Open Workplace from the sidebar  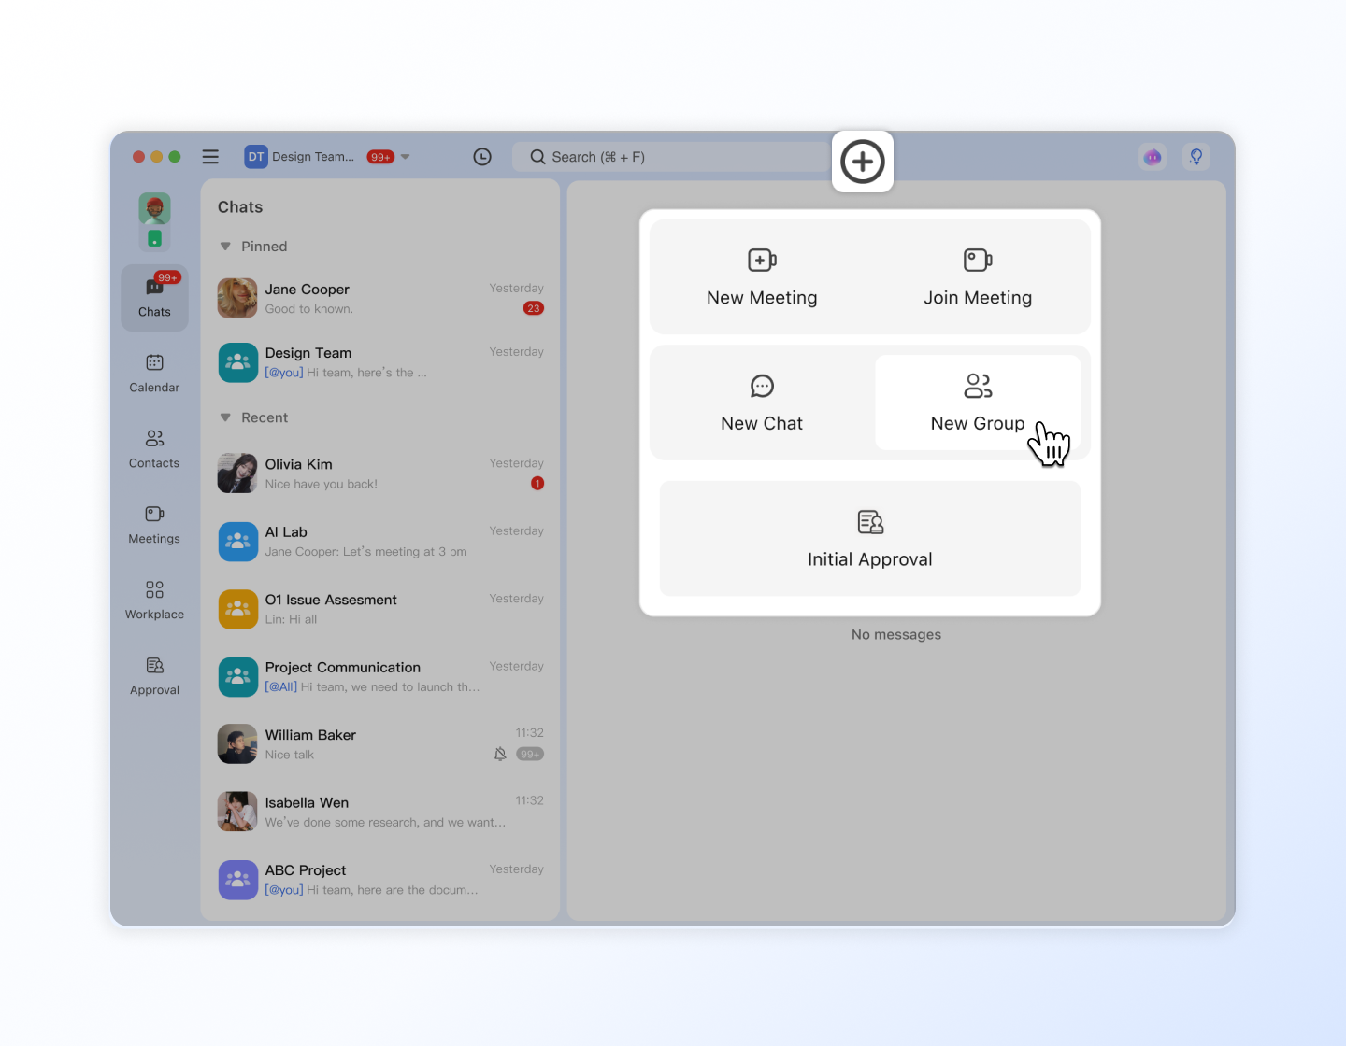coord(154,600)
